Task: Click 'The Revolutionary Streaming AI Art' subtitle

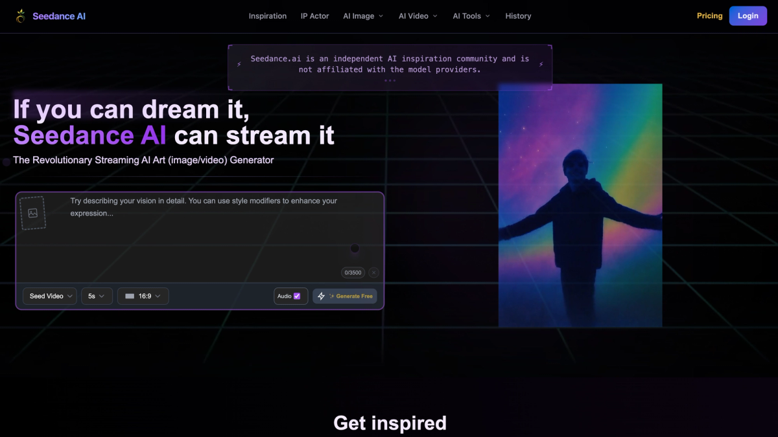Action: pos(143,160)
